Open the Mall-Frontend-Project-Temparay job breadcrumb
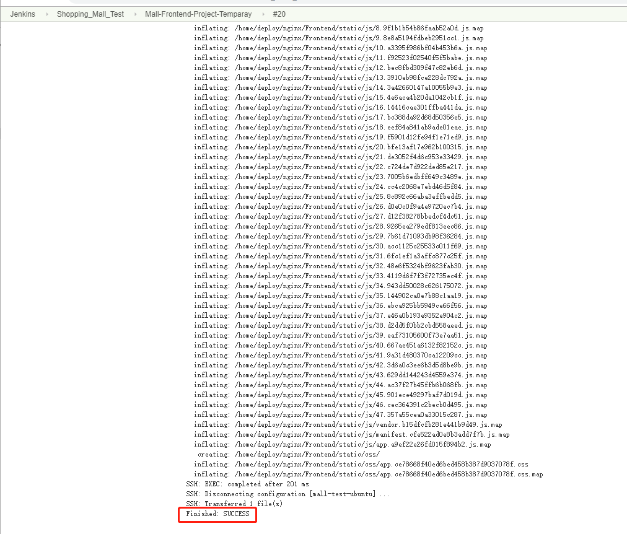Image resolution: width=627 pixels, height=534 pixels. (x=198, y=14)
